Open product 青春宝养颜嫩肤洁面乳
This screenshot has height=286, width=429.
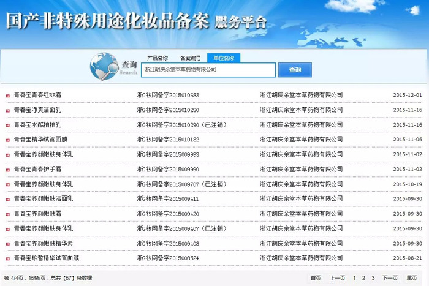coord(44,199)
